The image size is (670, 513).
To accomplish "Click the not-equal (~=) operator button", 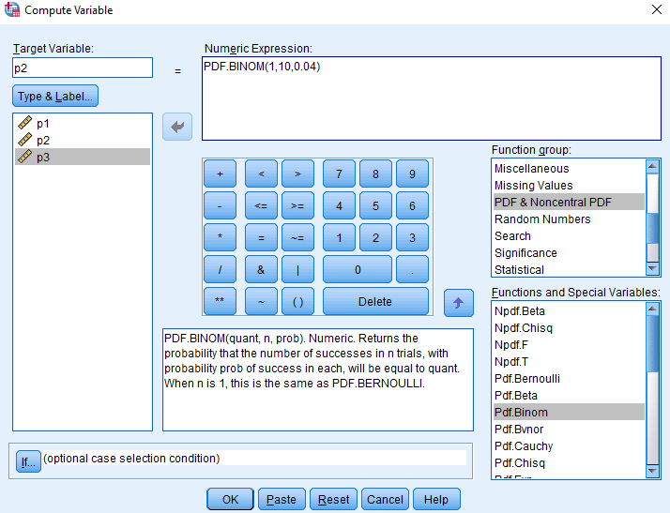I will pos(297,238).
